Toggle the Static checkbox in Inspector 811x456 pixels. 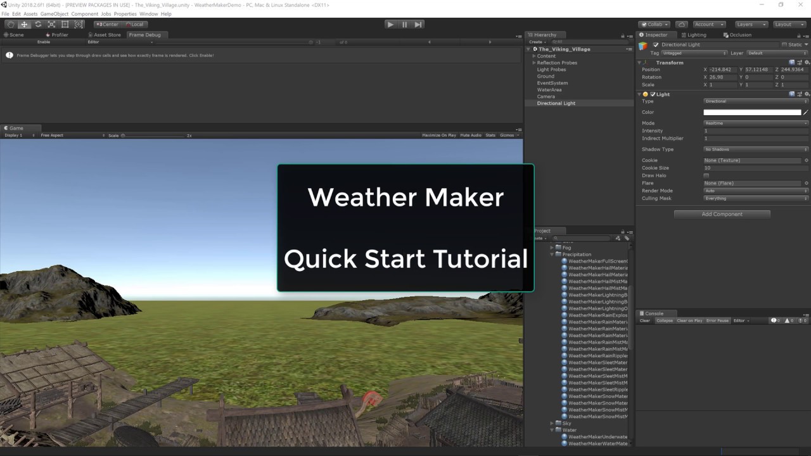coord(784,45)
